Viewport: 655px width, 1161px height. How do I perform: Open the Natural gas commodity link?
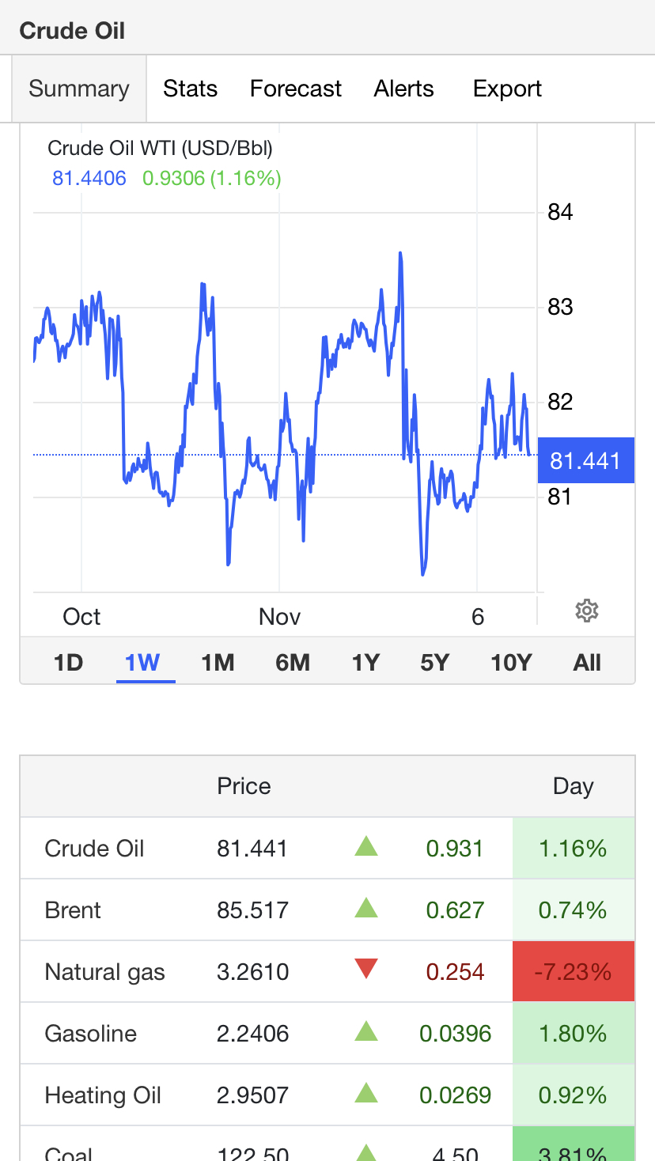click(105, 972)
